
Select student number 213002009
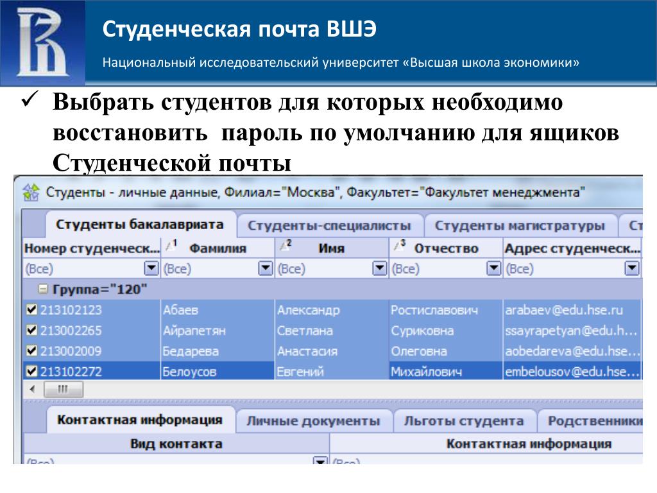click(x=71, y=351)
